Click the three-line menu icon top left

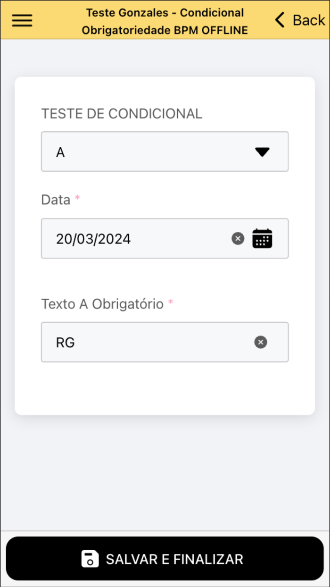pyautogui.click(x=22, y=20)
